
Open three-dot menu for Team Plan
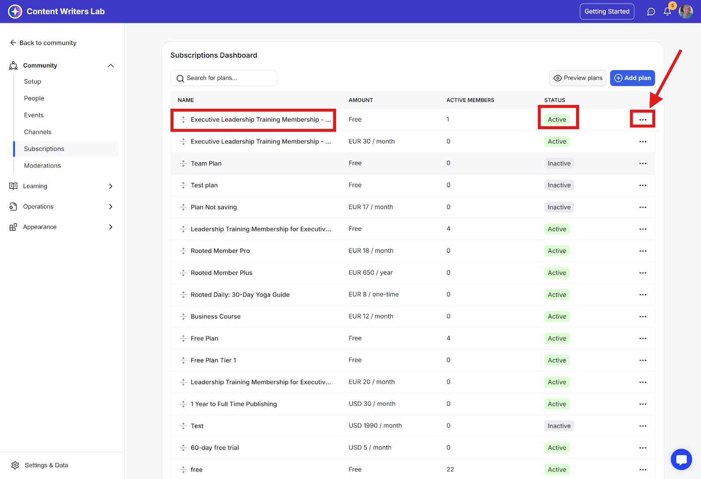(x=642, y=164)
